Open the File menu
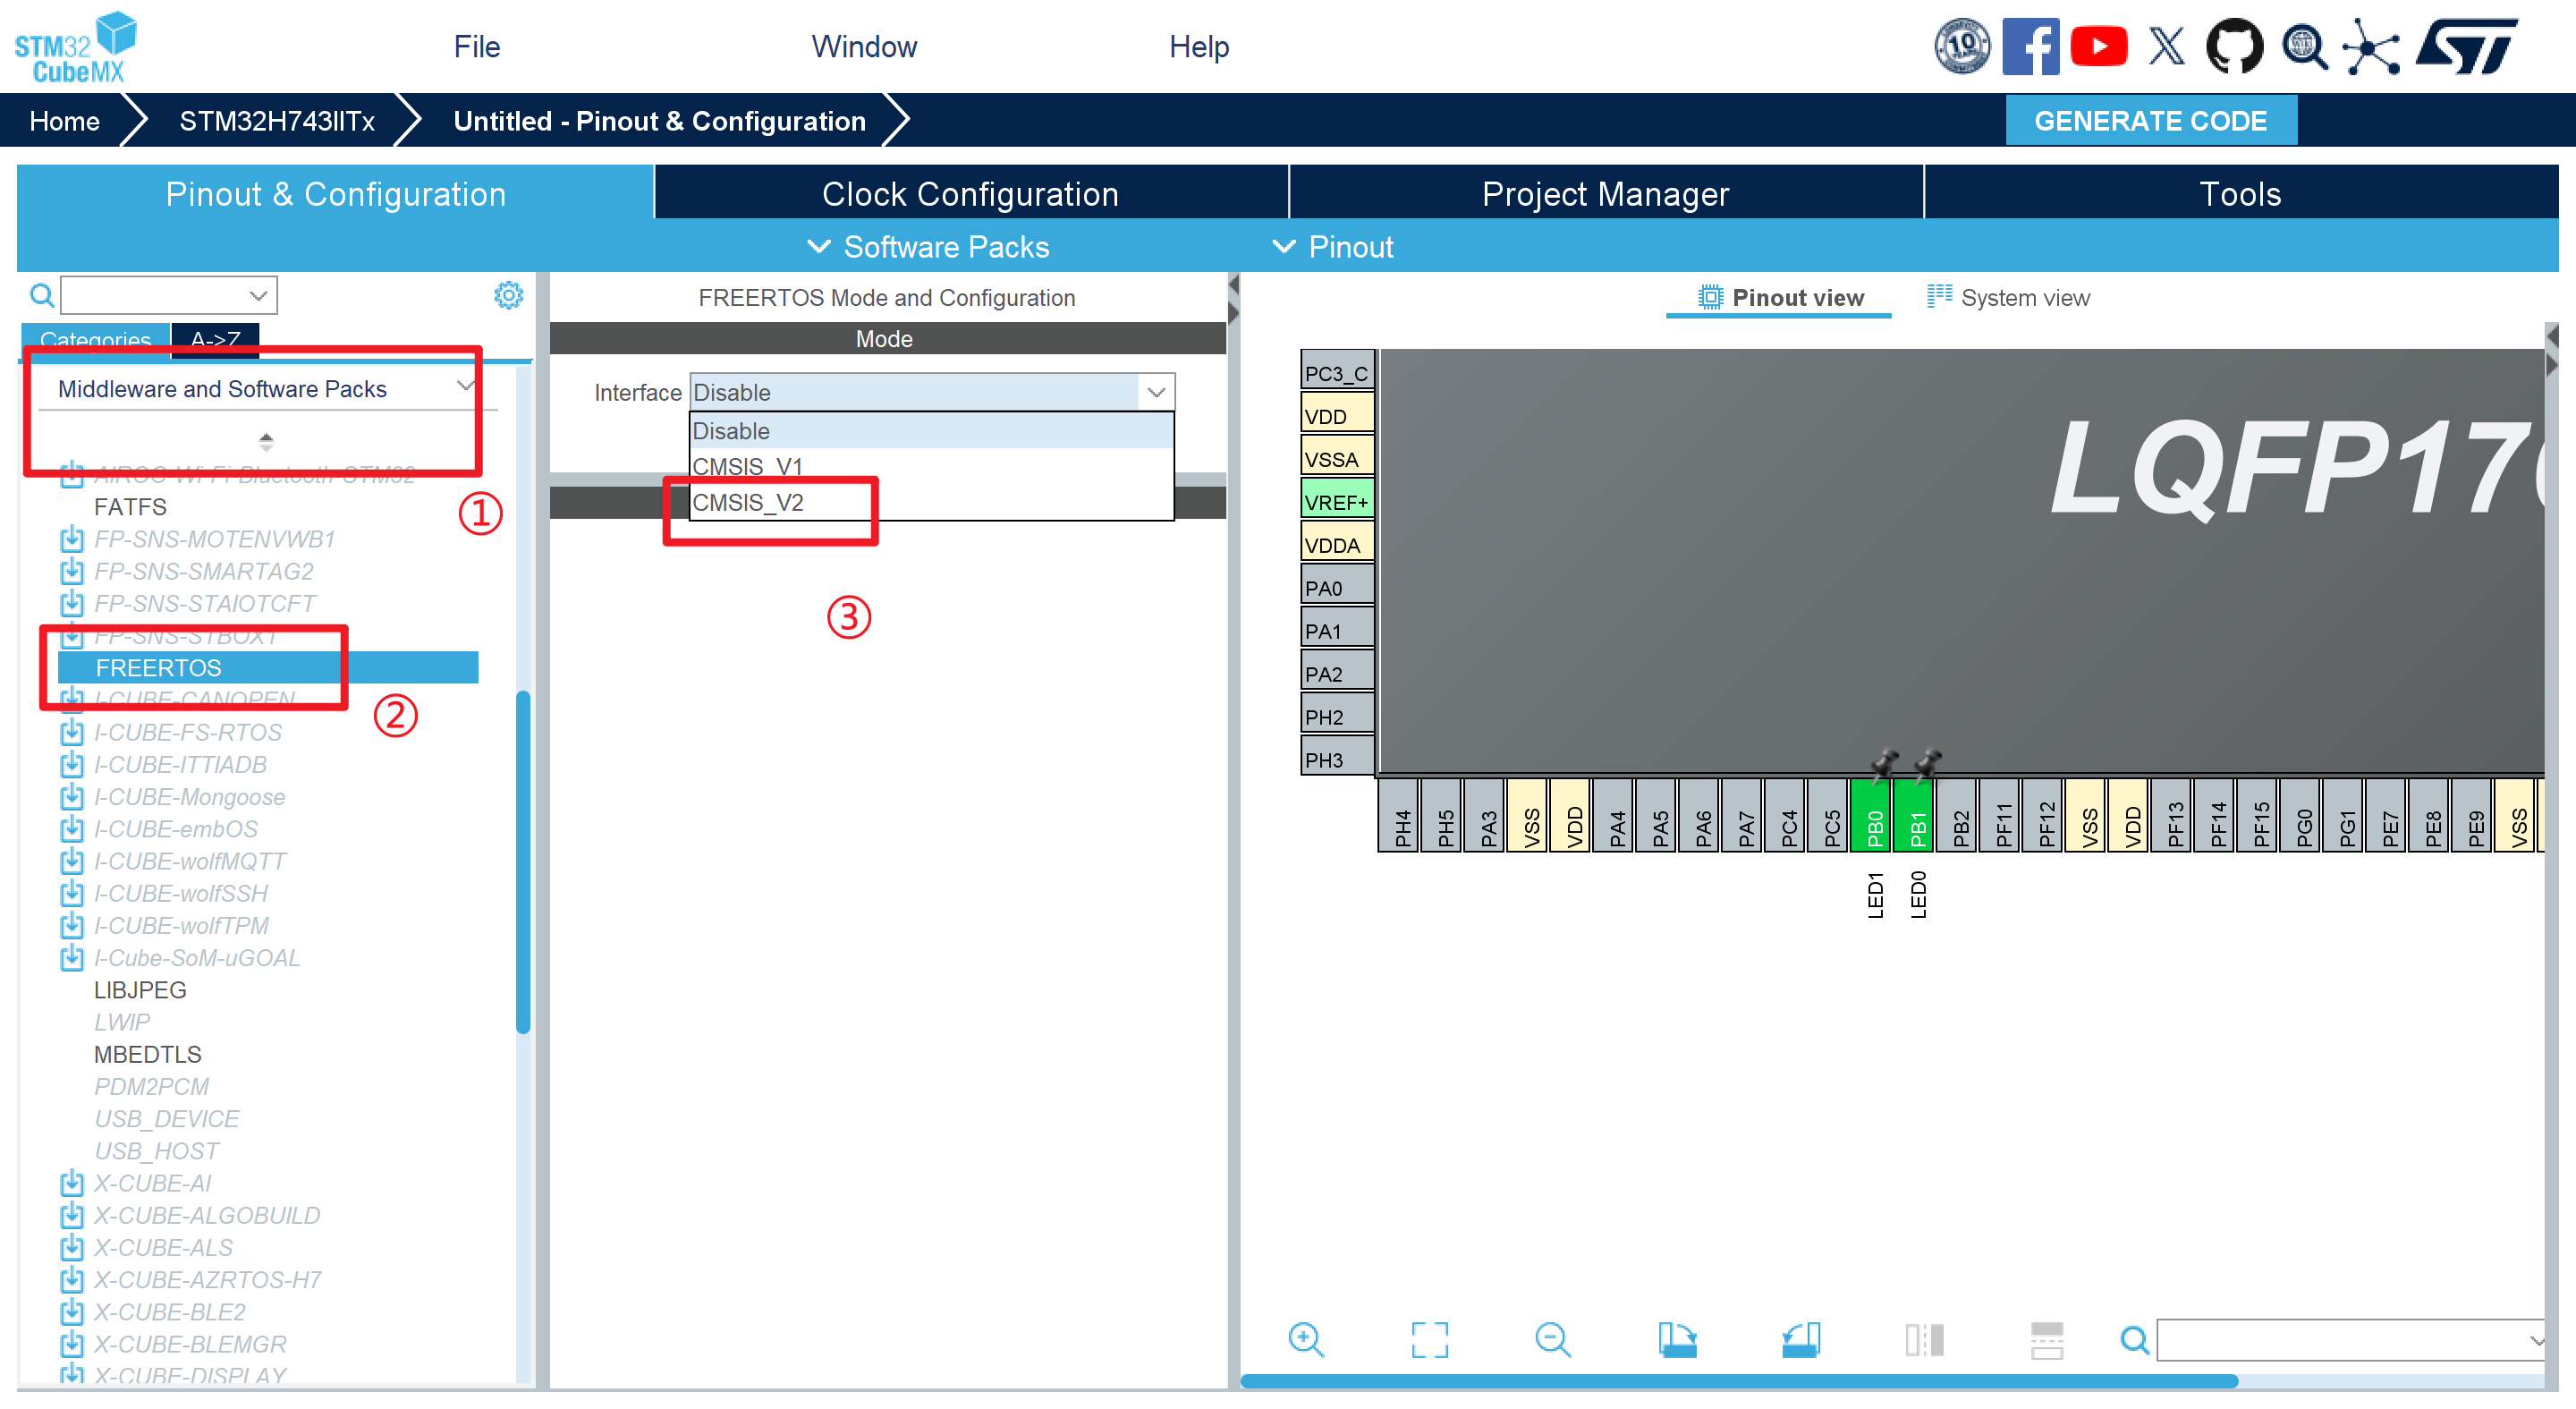This screenshot has height=1409, width=2576. pyautogui.click(x=476, y=47)
